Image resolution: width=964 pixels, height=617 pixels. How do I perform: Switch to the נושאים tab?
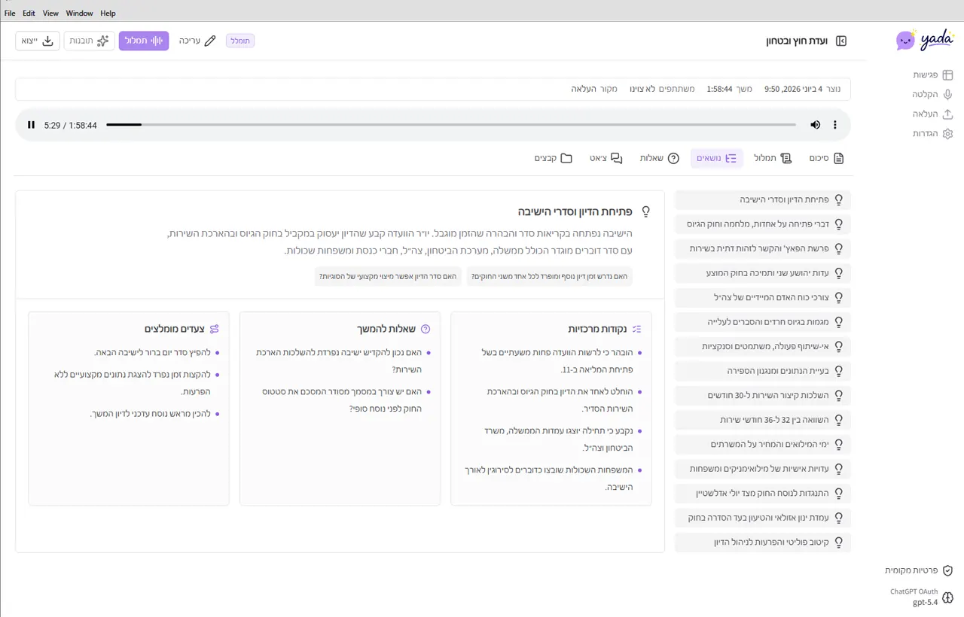pos(716,158)
